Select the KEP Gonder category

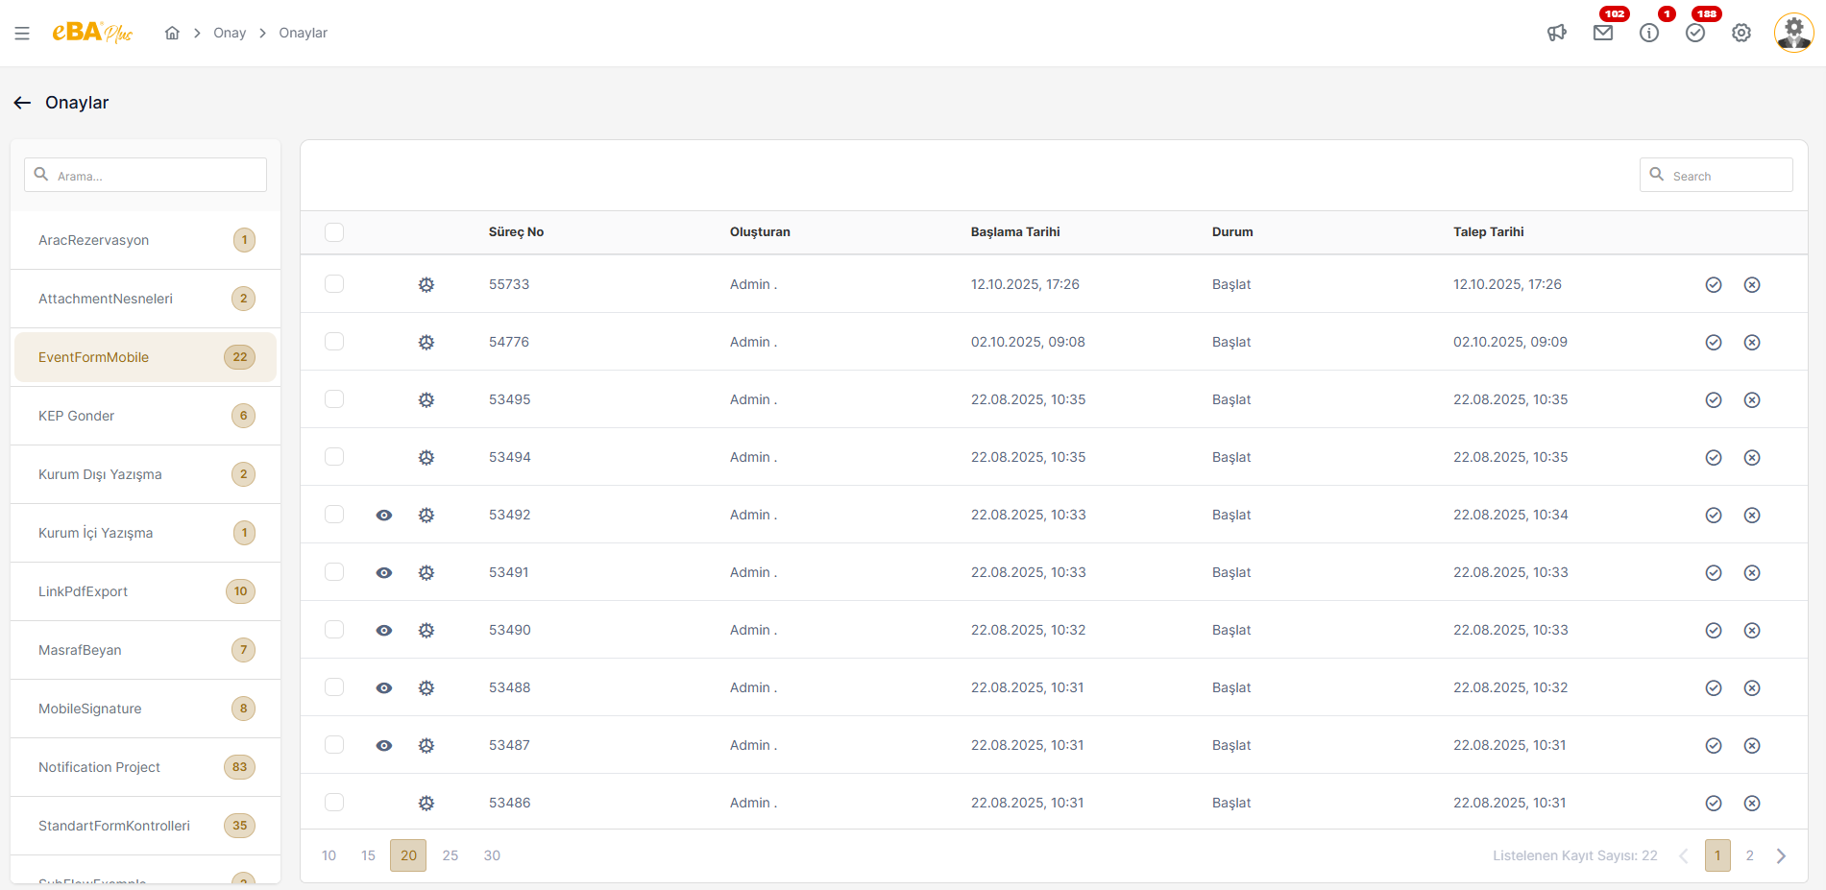coord(77,416)
